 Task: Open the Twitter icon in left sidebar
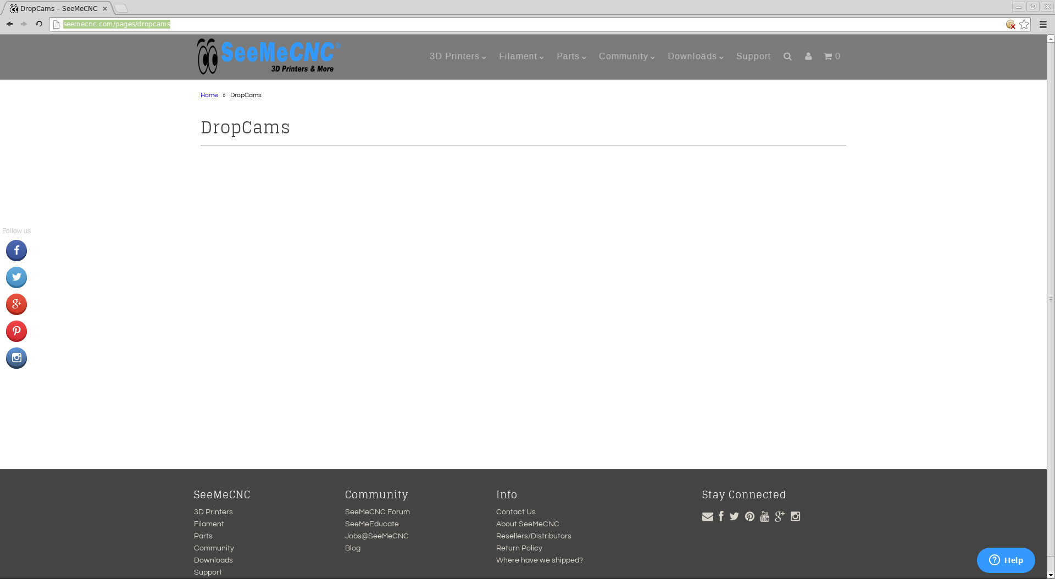click(x=16, y=278)
